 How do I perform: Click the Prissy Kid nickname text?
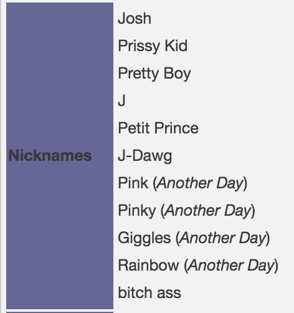click(x=153, y=46)
